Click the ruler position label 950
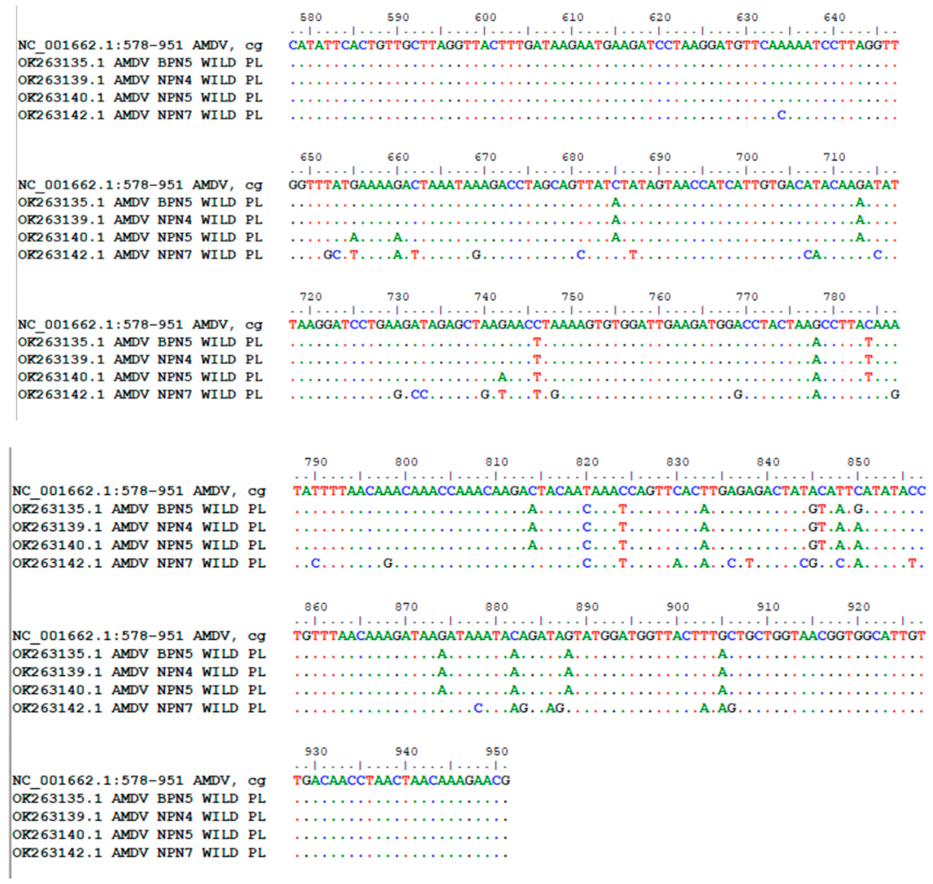 pyautogui.click(x=496, y=751)
